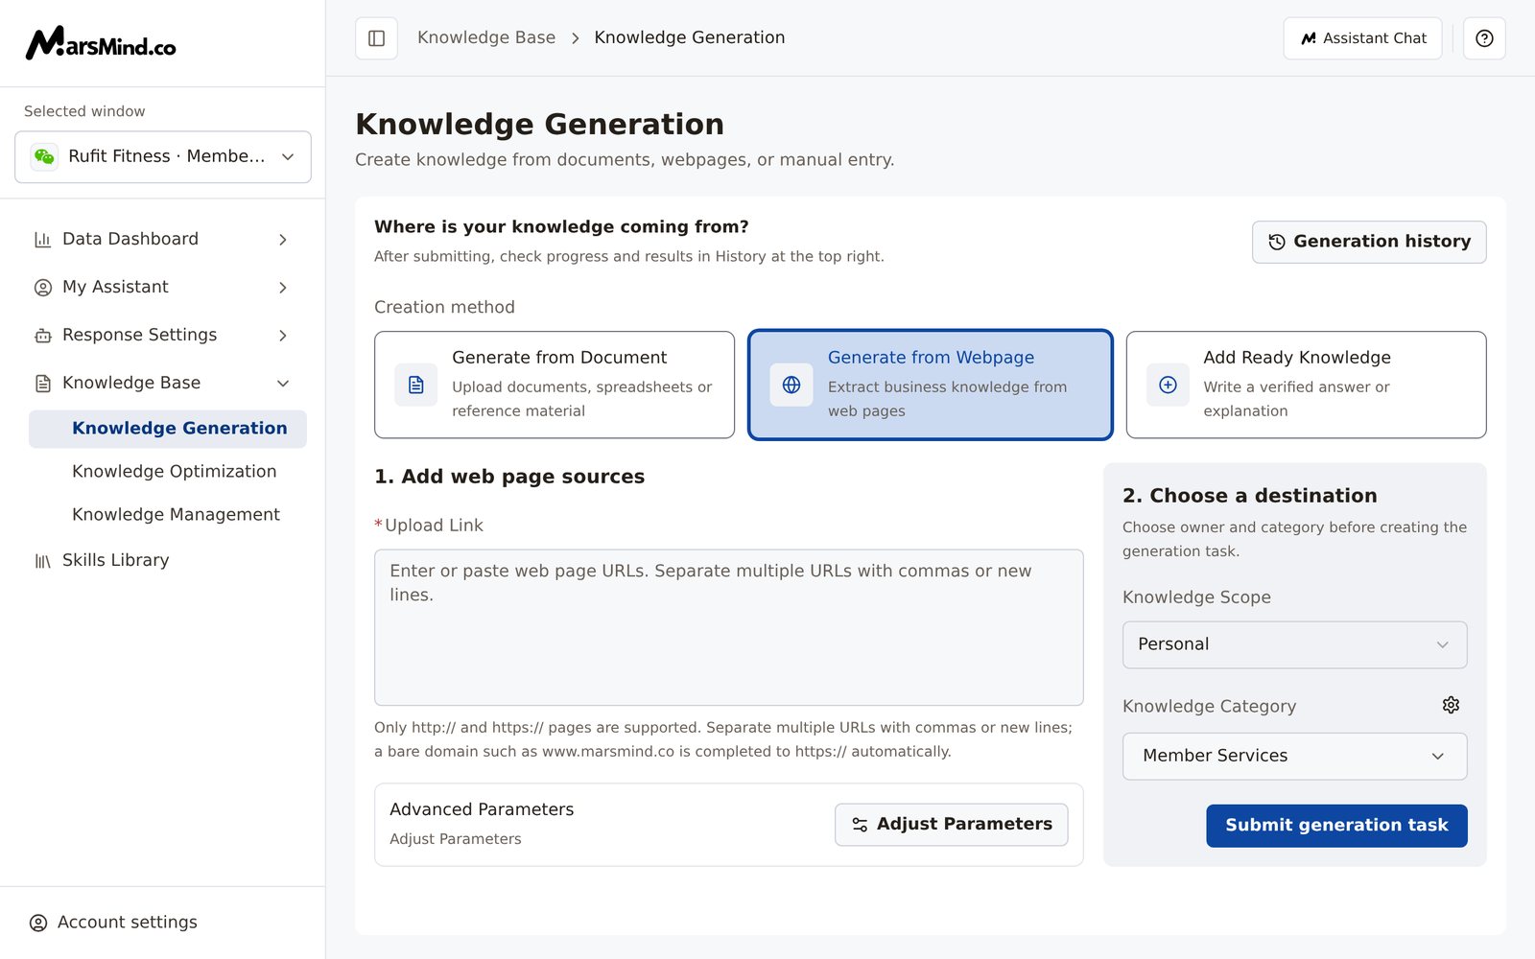Click the sliders icon on Adjust Parameters

click(x=860, y=825)
